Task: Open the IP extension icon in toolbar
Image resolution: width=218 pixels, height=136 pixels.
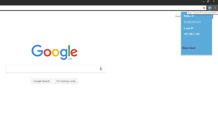Action: [x=210, y=8]
